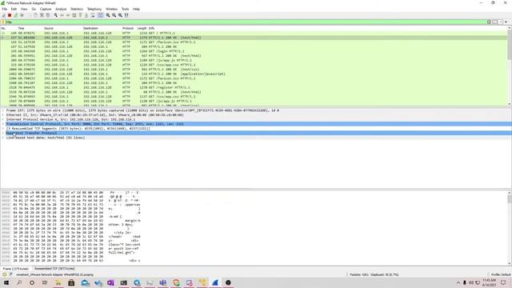The image size is (512, 288).
Task: Switch to Frame (1375 bytes) tab
Action: [16, 269]
